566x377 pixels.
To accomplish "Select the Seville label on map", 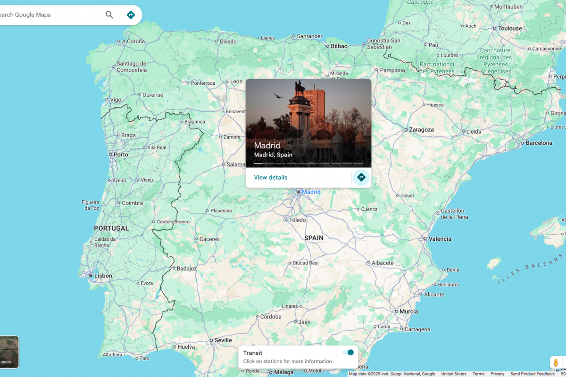I will pyautogui.click(x=223, y=340).
